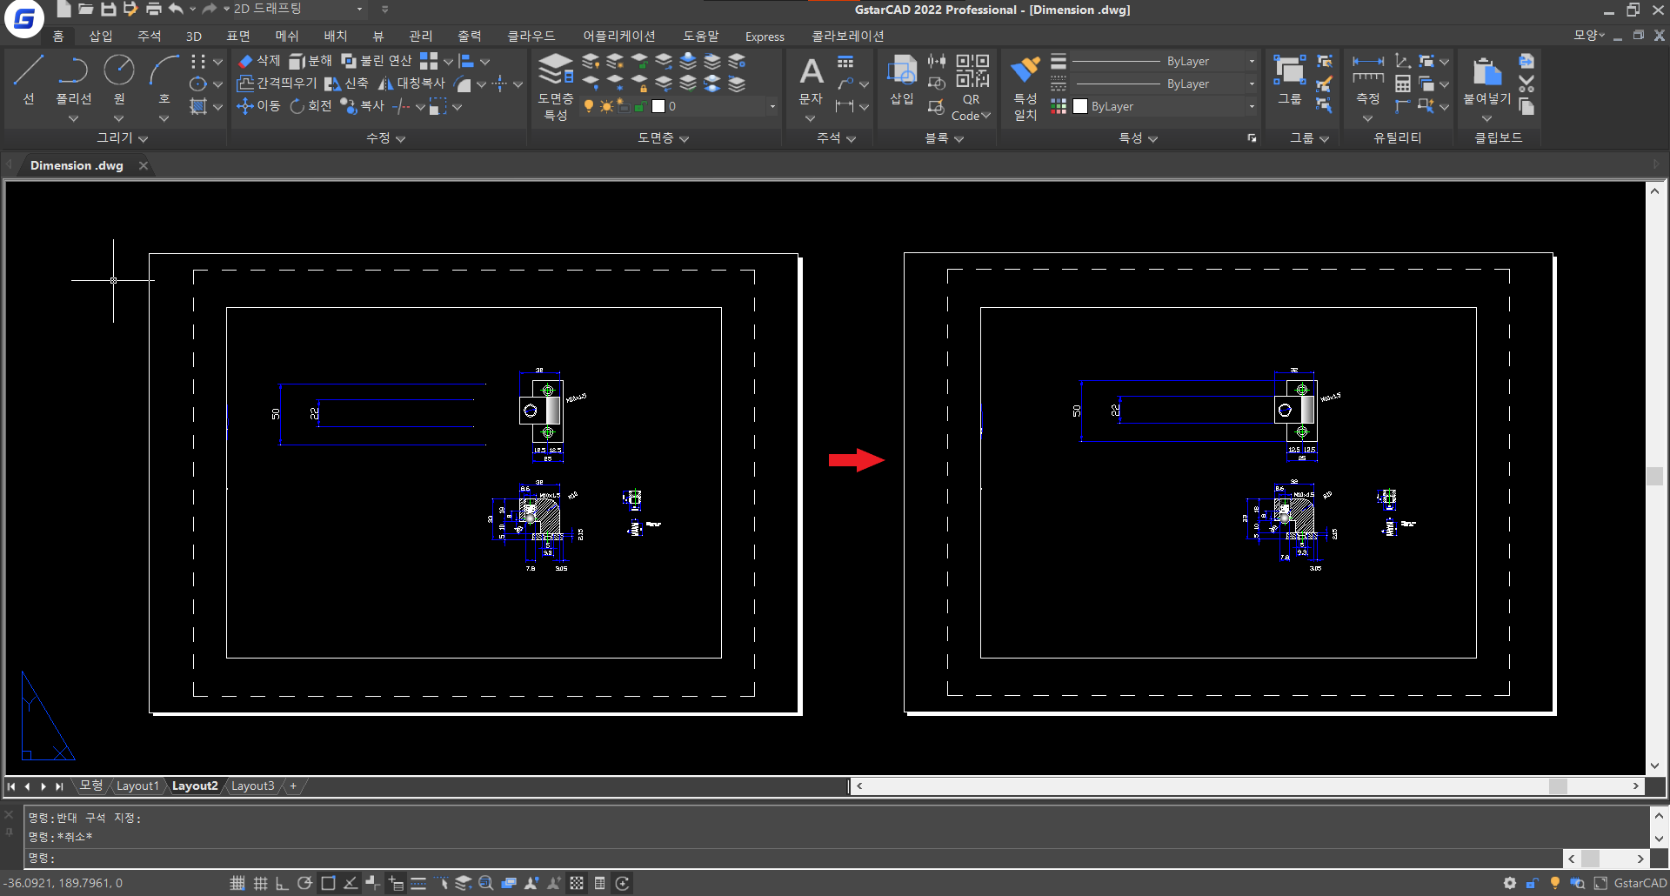Open the 주석 ribbon tab
The height and width of the screenshot is (896, 1670).
tap(150, 36)
